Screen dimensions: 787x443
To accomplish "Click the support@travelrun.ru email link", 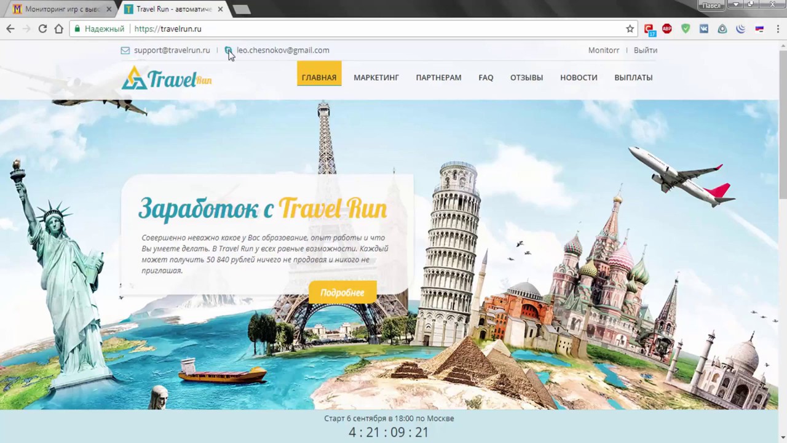I will point(172,50).
